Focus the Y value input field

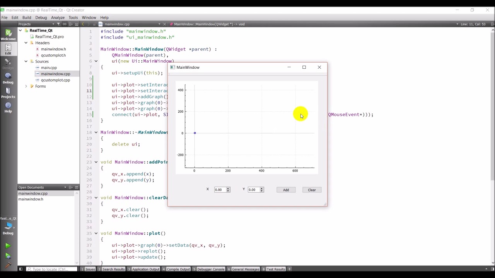(254, 190)
